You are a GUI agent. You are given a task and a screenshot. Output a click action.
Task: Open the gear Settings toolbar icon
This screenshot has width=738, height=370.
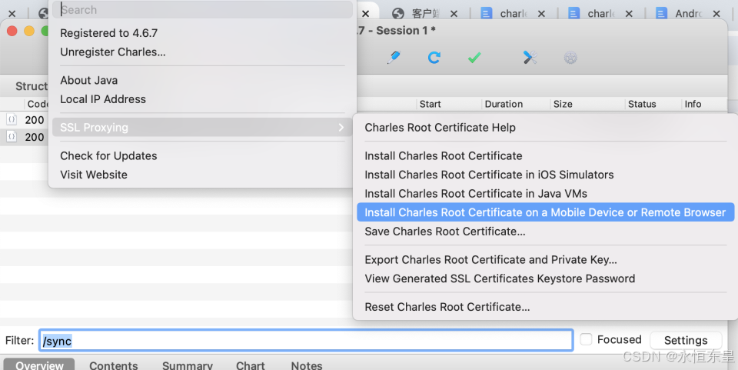(570, 58)
